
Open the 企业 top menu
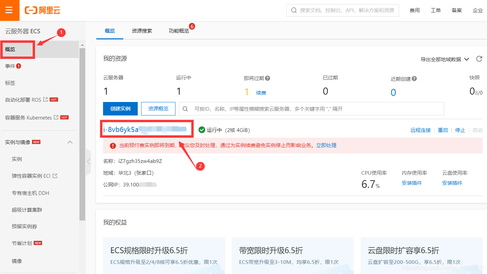click(x=478, y=10)
